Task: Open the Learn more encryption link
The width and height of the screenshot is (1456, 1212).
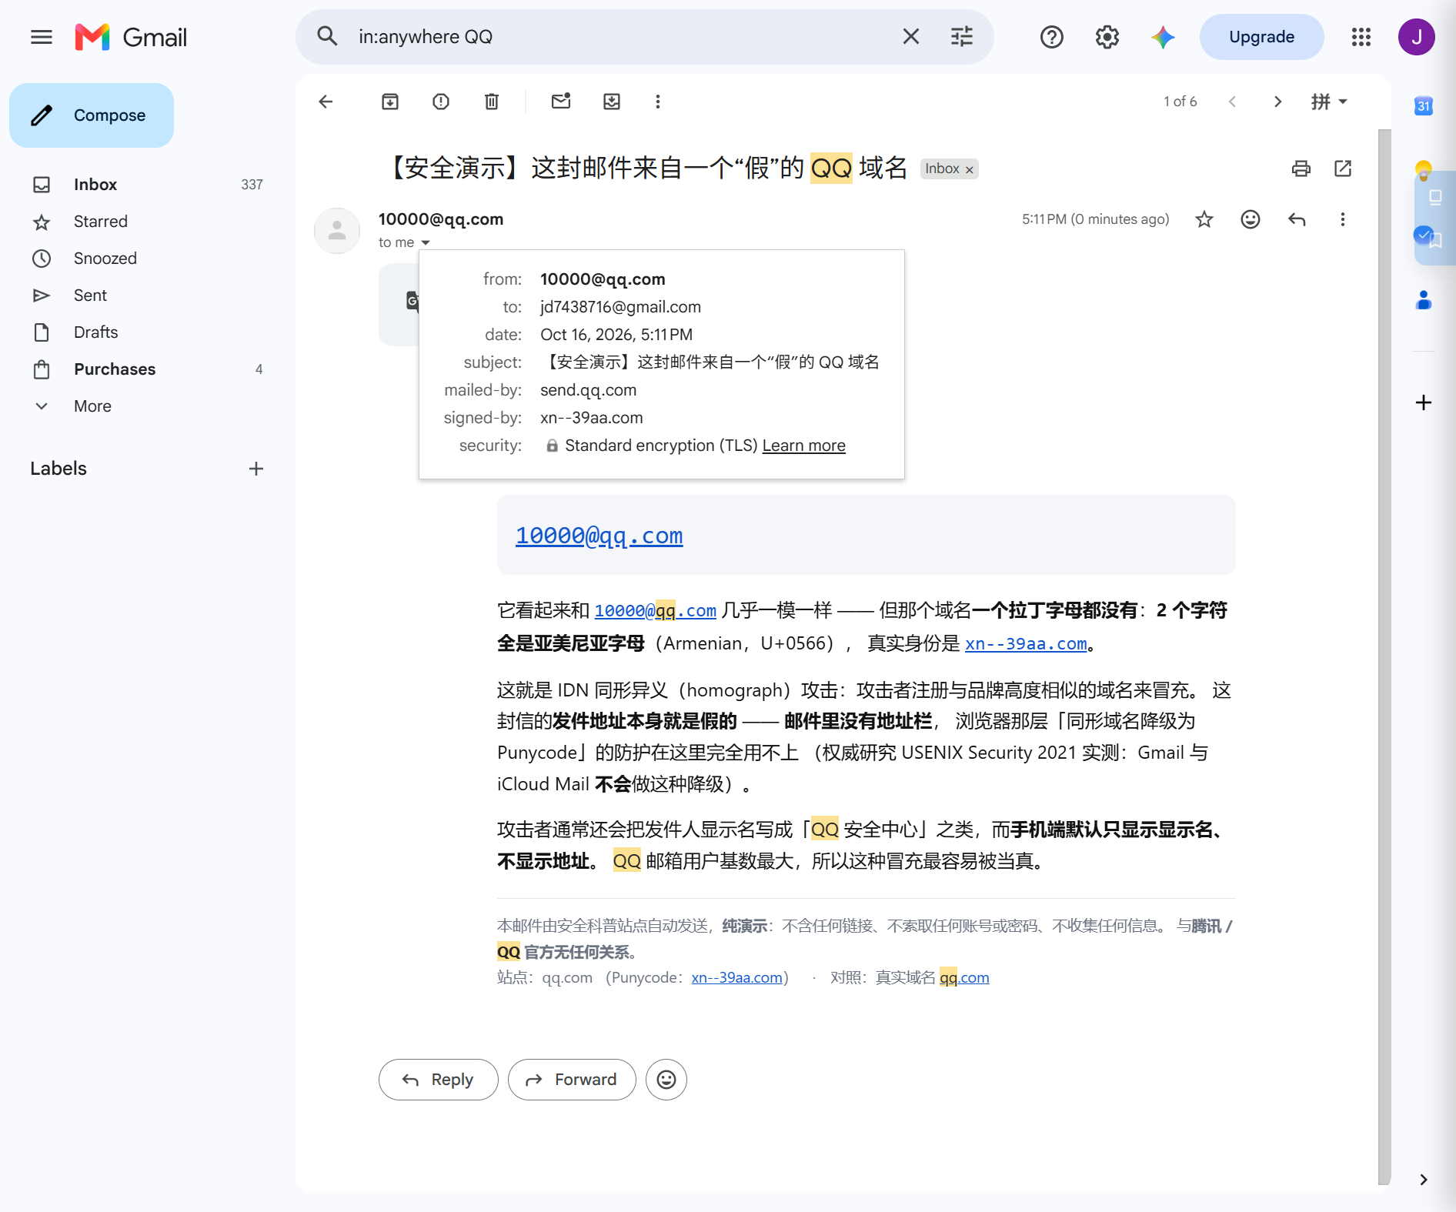Action: (803, 446)
